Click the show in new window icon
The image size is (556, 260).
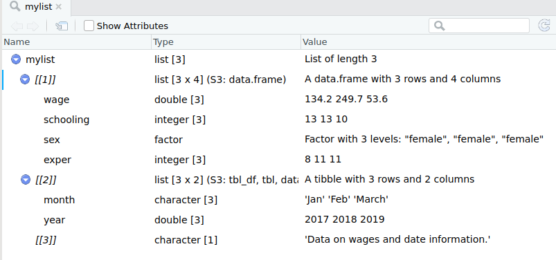(x=62, y=26)
